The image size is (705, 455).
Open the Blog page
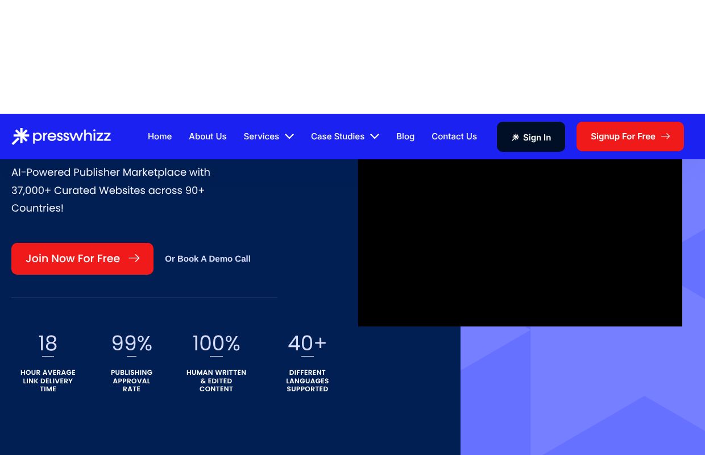[x=405, y=136]
